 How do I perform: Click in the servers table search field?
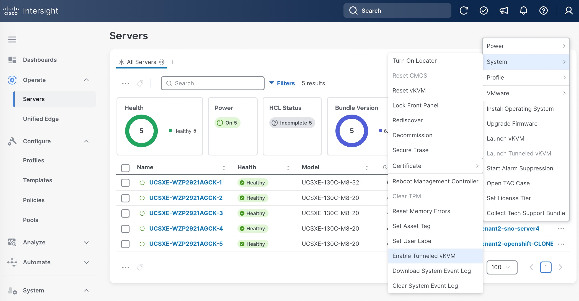[x=213, y=83]
